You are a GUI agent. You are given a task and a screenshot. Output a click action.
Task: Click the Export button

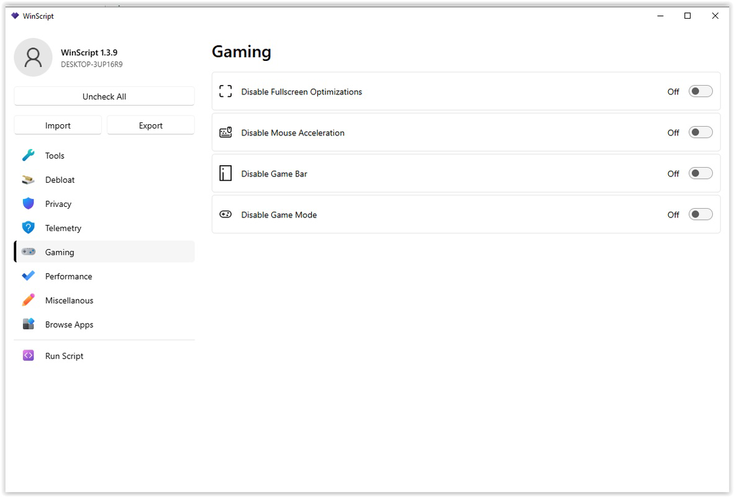click(151, 125)
